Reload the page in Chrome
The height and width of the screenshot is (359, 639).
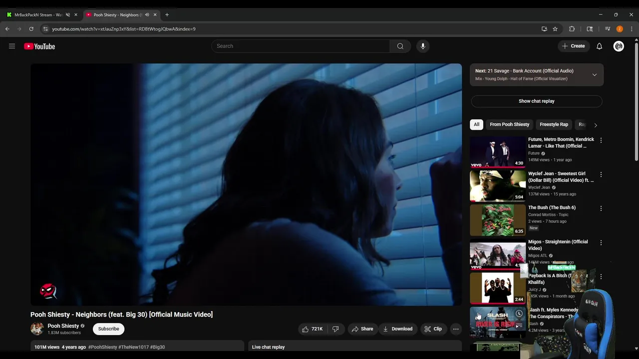point(31,29)
